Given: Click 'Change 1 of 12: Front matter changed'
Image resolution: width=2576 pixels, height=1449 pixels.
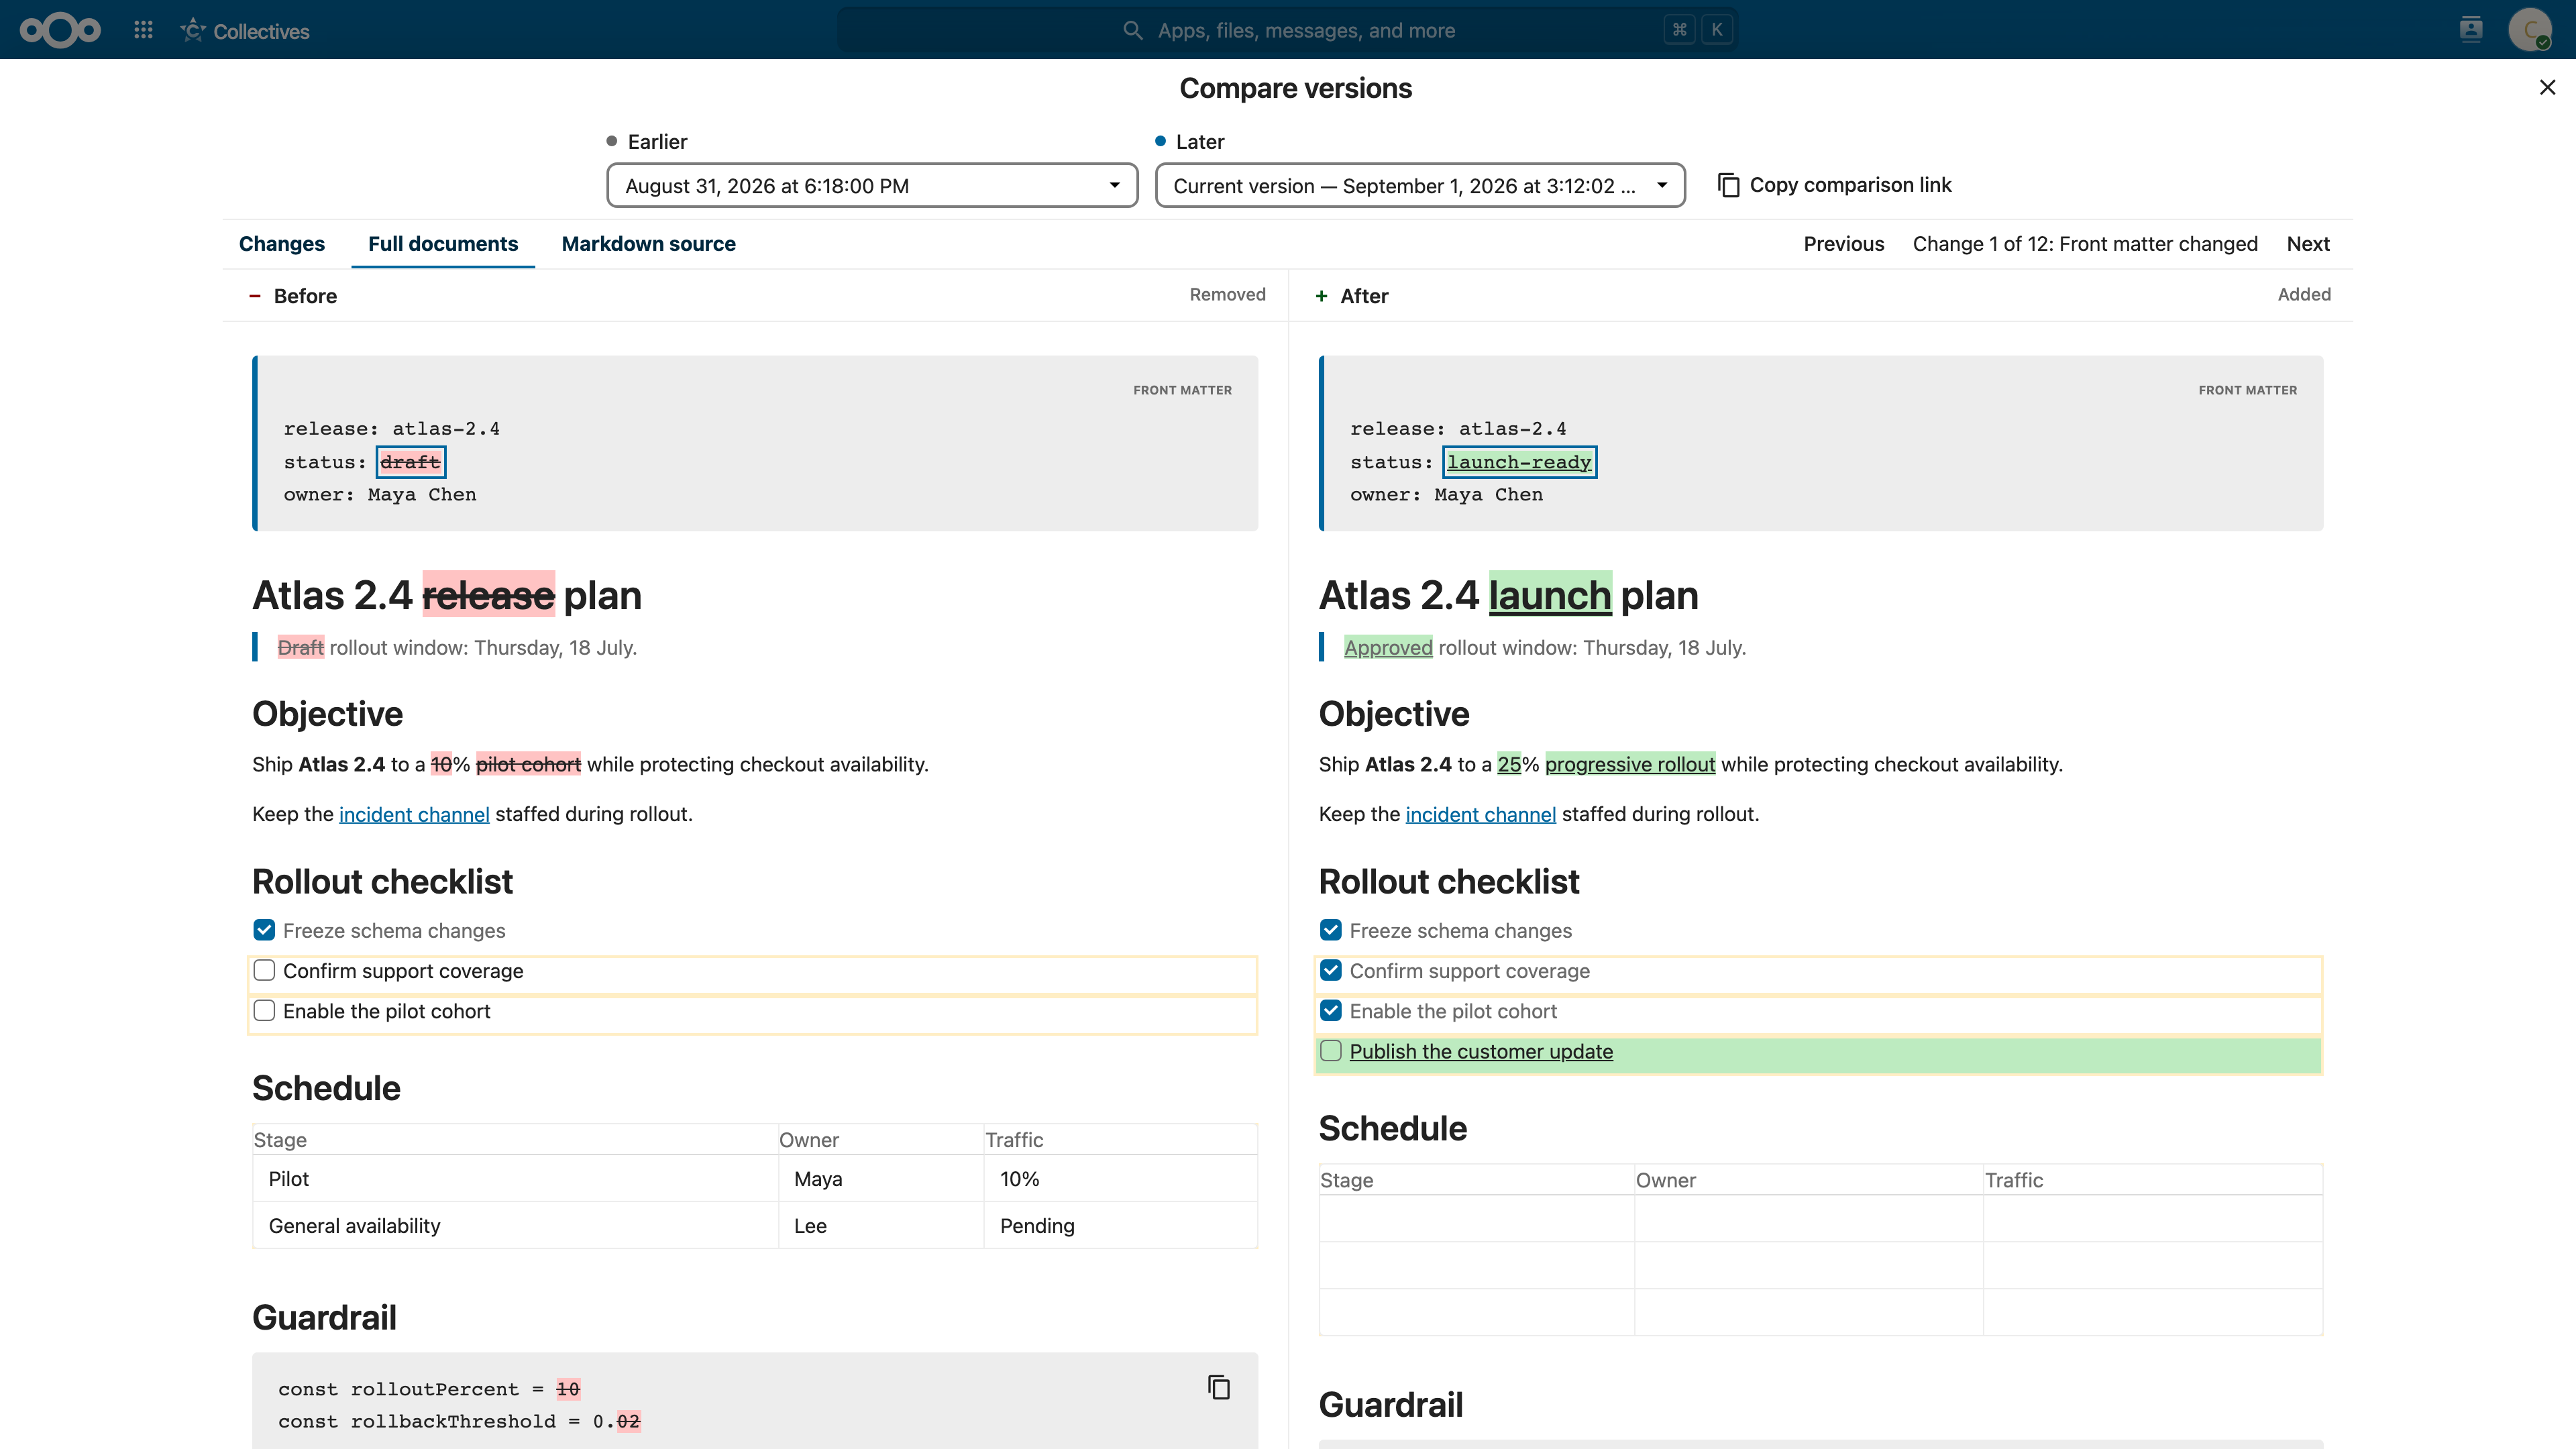Looking at the screenshot, I should click(2085, 244).
